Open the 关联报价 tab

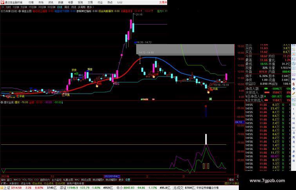point(14,183)
